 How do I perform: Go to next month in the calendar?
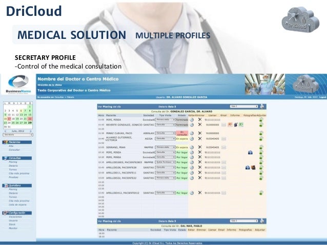tap(31, 131)
